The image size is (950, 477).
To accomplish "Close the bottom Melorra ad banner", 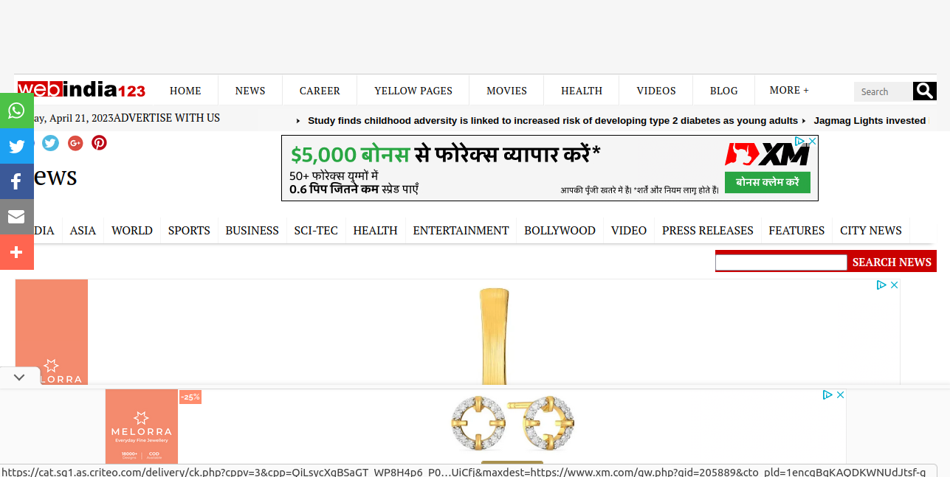I will click(840, 395).
